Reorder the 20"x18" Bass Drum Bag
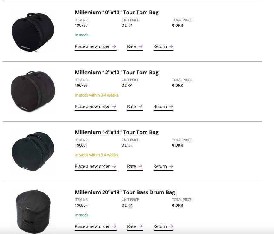 coord(95,226)
